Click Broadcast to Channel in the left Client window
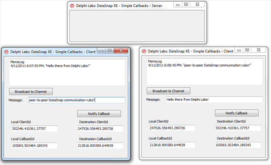This screenshot has height=165, width=271. click(x=31, y=92)
